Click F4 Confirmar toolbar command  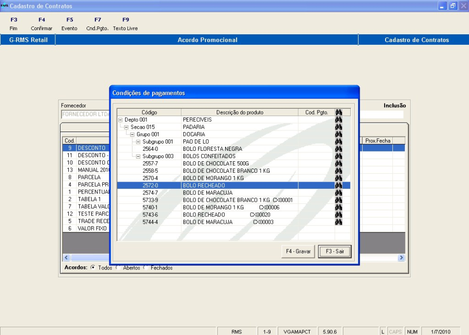[x=42, y=24]
